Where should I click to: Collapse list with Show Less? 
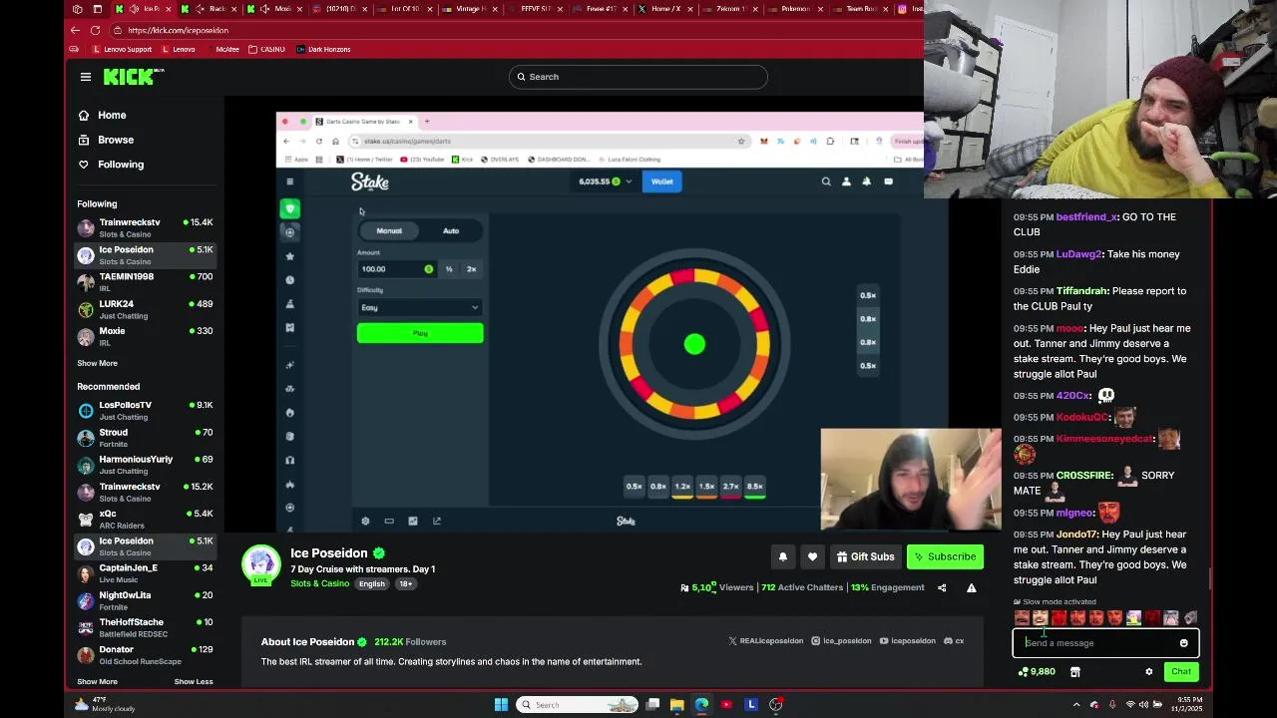pyautogui.click(x=194, y=682)
